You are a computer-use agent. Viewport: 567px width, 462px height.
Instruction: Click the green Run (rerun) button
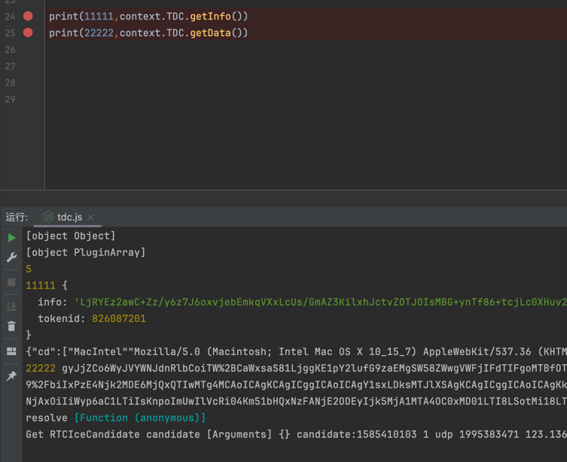coord(11,237)
